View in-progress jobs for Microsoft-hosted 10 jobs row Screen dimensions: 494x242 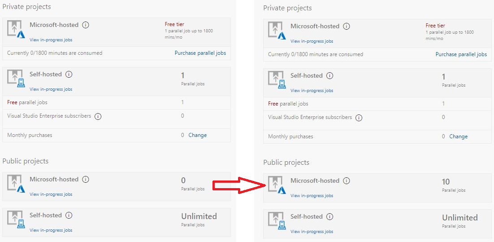click(x=312, y=196)
